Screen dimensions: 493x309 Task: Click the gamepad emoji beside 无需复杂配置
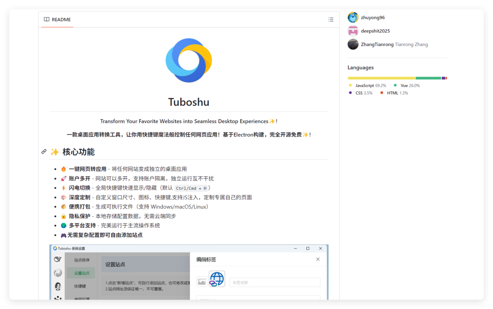(x=63, y=235)
